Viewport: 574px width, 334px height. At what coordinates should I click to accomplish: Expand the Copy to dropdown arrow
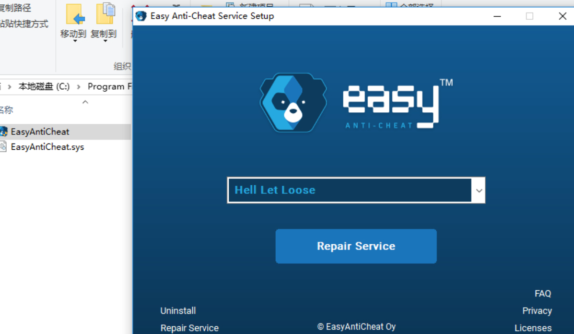[x=105, y=41]
